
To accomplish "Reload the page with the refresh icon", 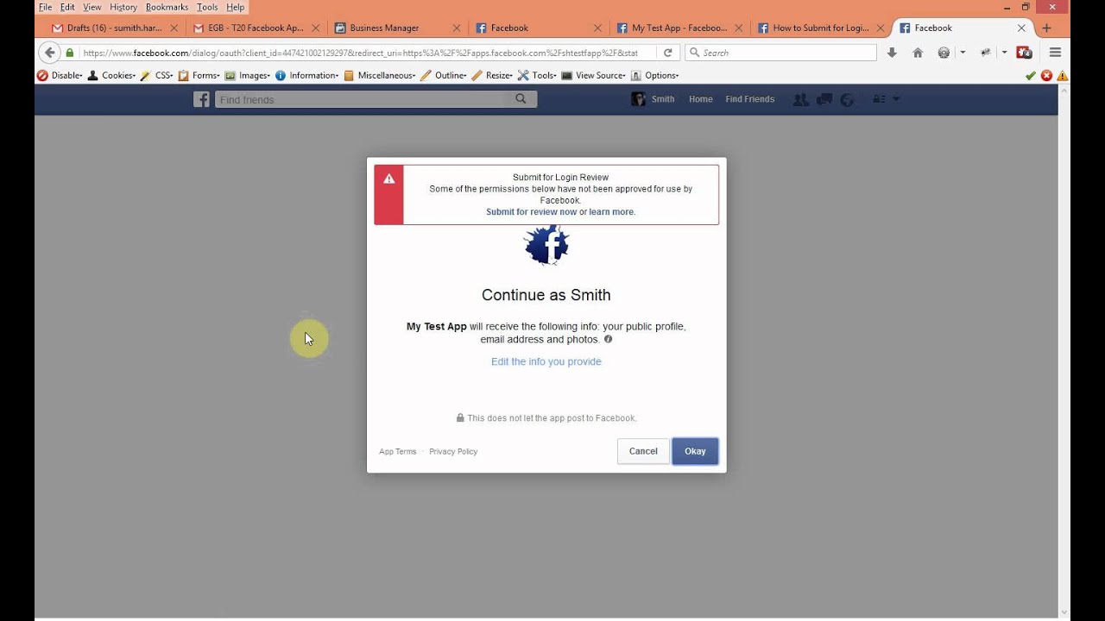I will point(667,53).
